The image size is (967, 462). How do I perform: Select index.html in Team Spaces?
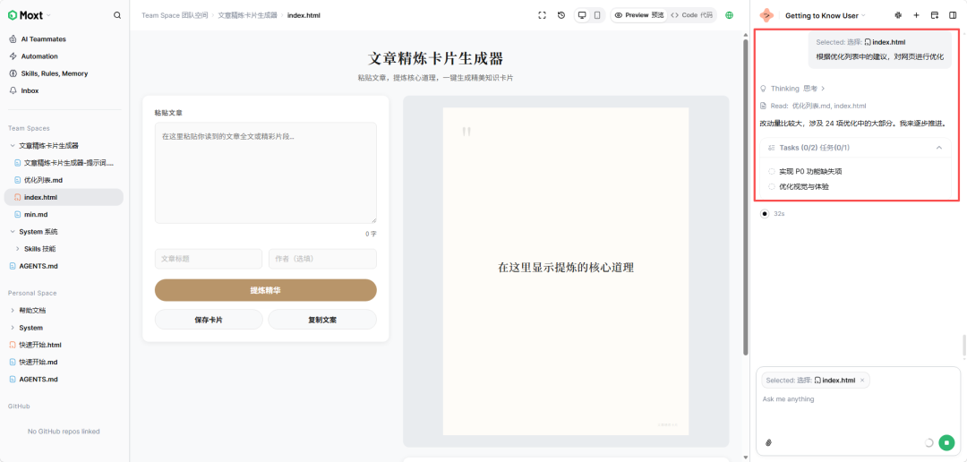click(x=64, y=197)
